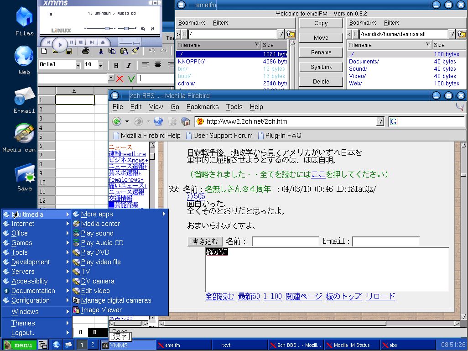Screen dimensions: 468x351
Task: Open the Filters menu in emelFM left pane
Action: [x=220, y=23]
